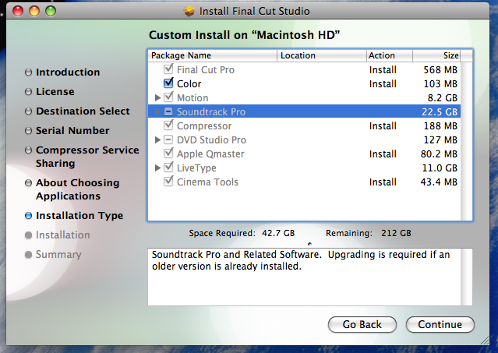498x353 pixels.
Task: Toggle the Apple Qmaster checkbox
Action: coord(168,154)
